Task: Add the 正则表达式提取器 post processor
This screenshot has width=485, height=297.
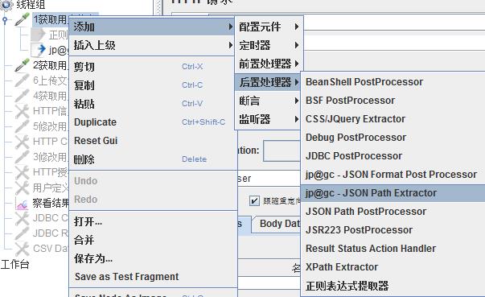Action: (393, 286)
